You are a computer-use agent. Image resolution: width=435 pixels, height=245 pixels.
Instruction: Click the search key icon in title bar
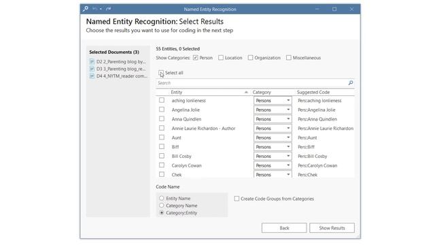point(86,9)
